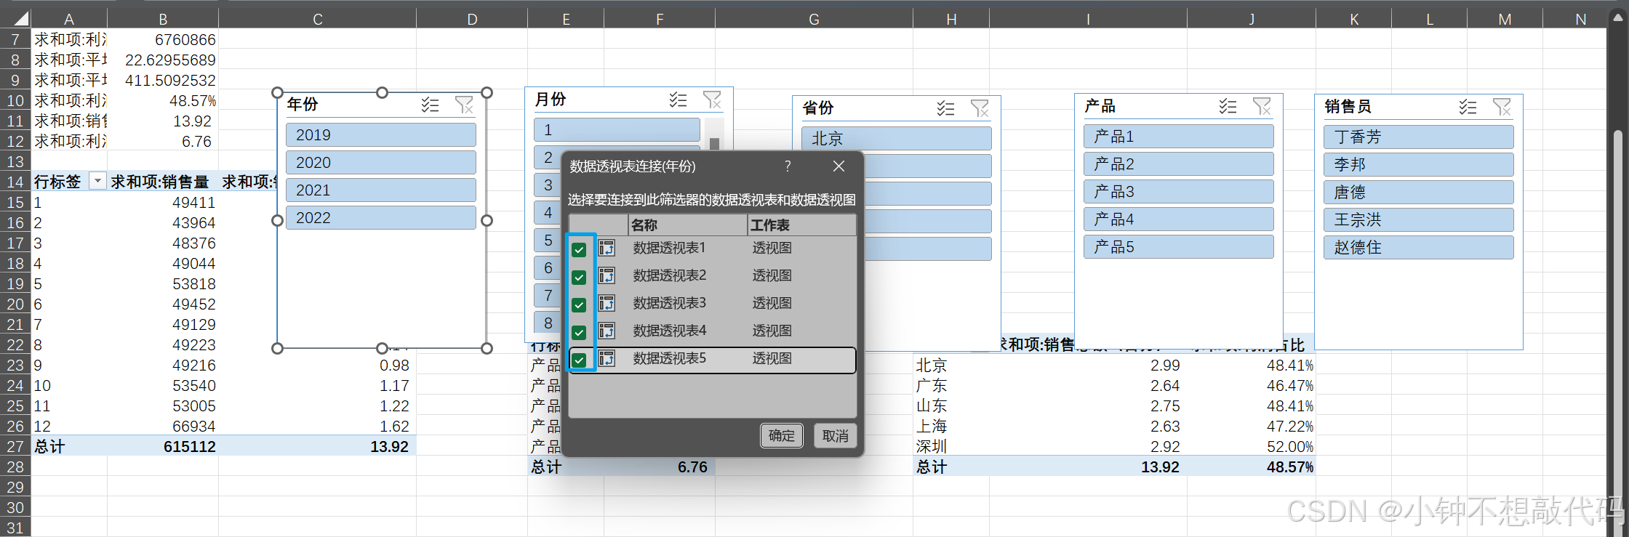Open 行标签 filter dropdown

(x=97, y=181)
